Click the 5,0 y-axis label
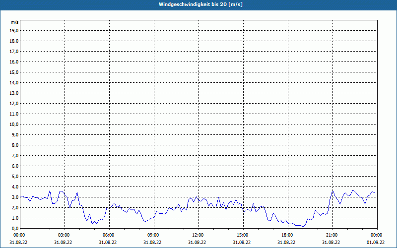The height and width of the screenshot is (248, 397). click(x=15, y=176)
